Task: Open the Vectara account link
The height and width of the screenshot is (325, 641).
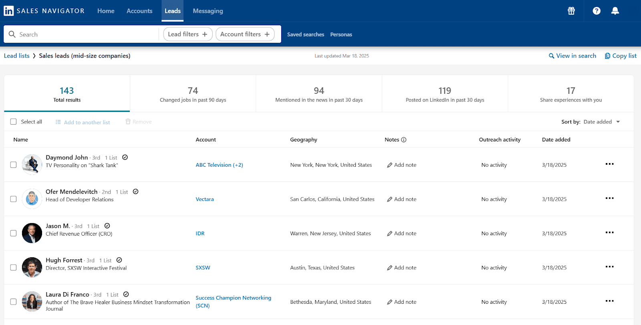Action: pyautogui.click(x=205, y=199)
